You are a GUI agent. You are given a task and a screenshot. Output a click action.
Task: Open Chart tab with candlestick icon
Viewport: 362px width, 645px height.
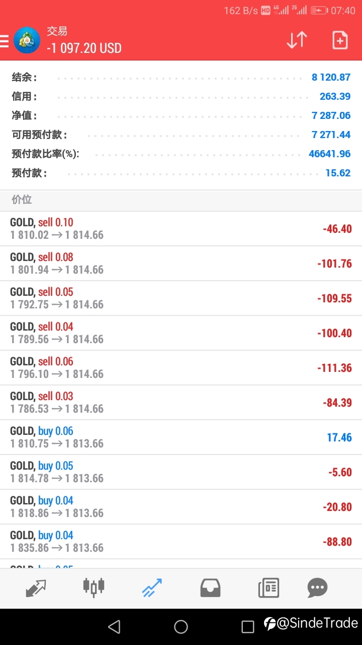94,588
